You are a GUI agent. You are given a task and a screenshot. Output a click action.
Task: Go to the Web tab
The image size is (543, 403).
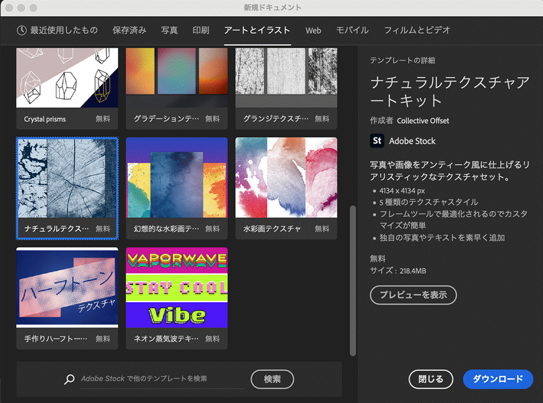(x=313, y=30)
